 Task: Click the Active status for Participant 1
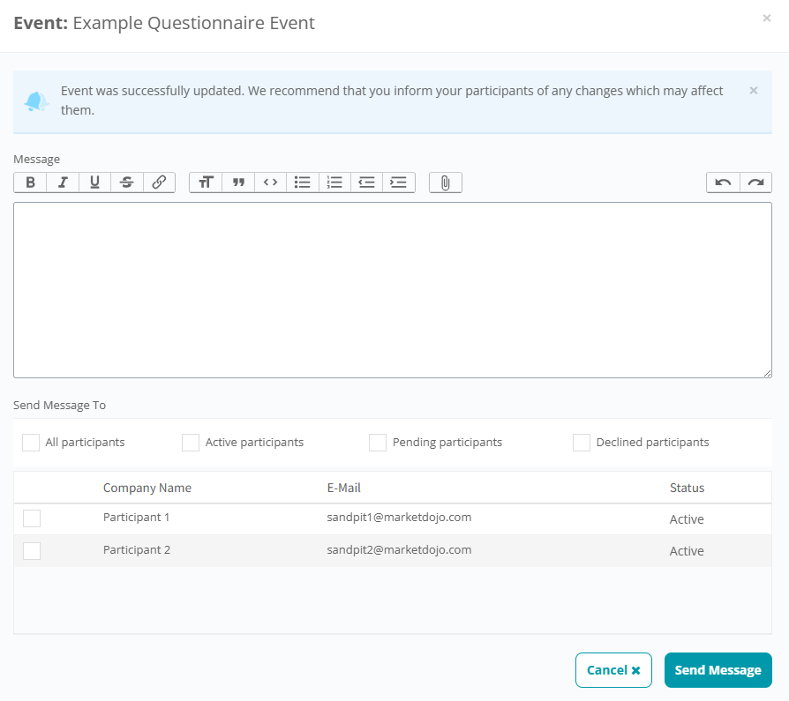(x=687, y=519)
